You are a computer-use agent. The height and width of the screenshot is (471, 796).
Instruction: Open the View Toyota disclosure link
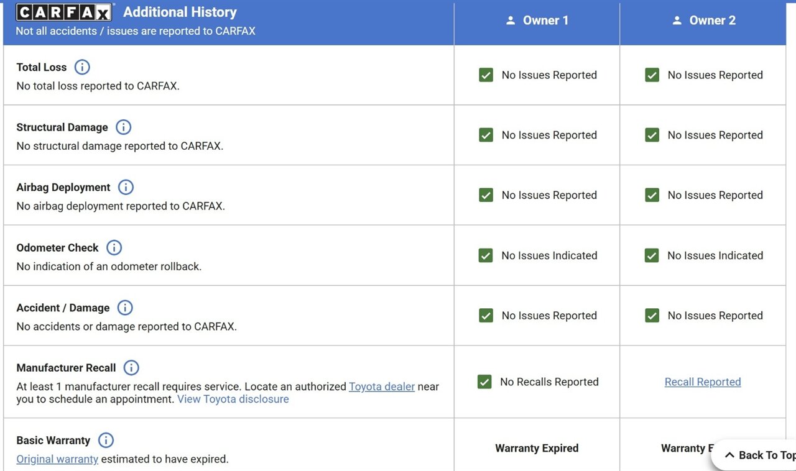tap(233, 399)
